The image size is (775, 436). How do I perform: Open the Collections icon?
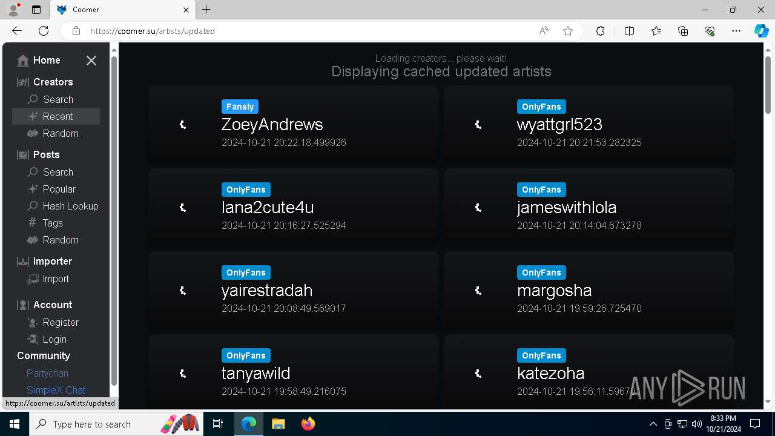pos(683,31)
